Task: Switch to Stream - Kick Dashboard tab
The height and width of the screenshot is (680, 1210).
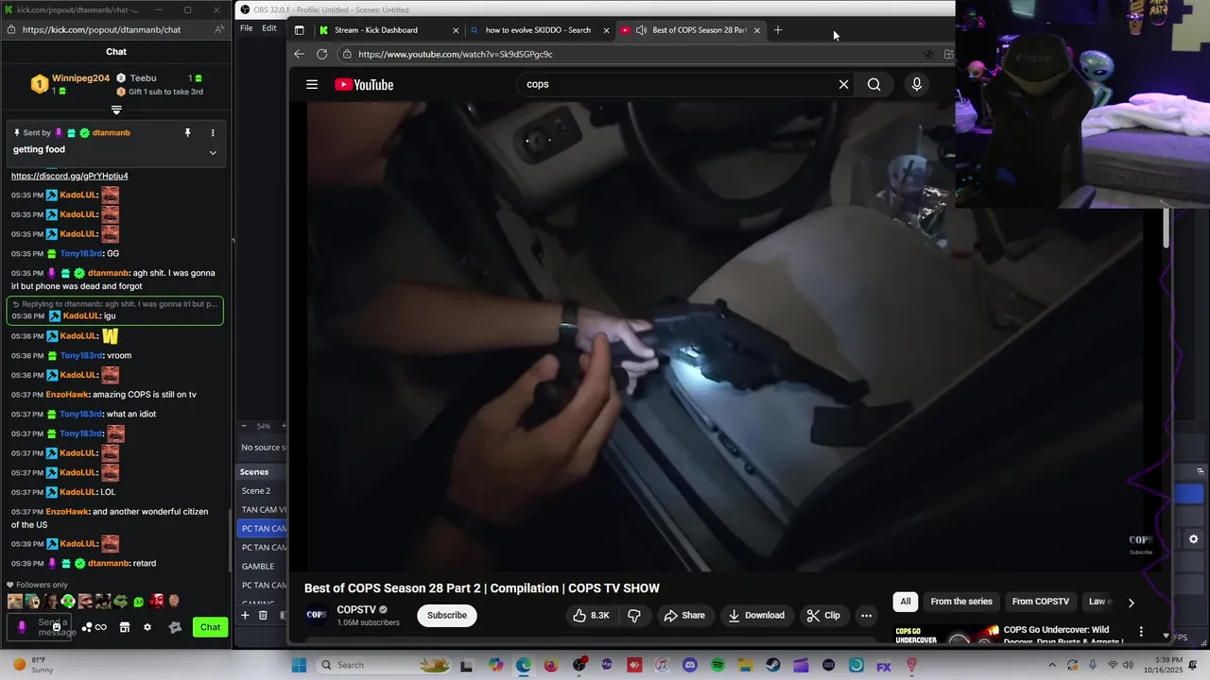Action: tap(376, 30)
